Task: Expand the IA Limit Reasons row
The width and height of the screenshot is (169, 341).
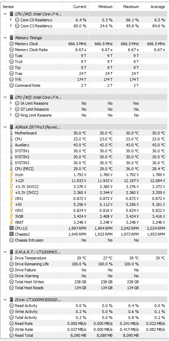Action: tap(10, 103)
